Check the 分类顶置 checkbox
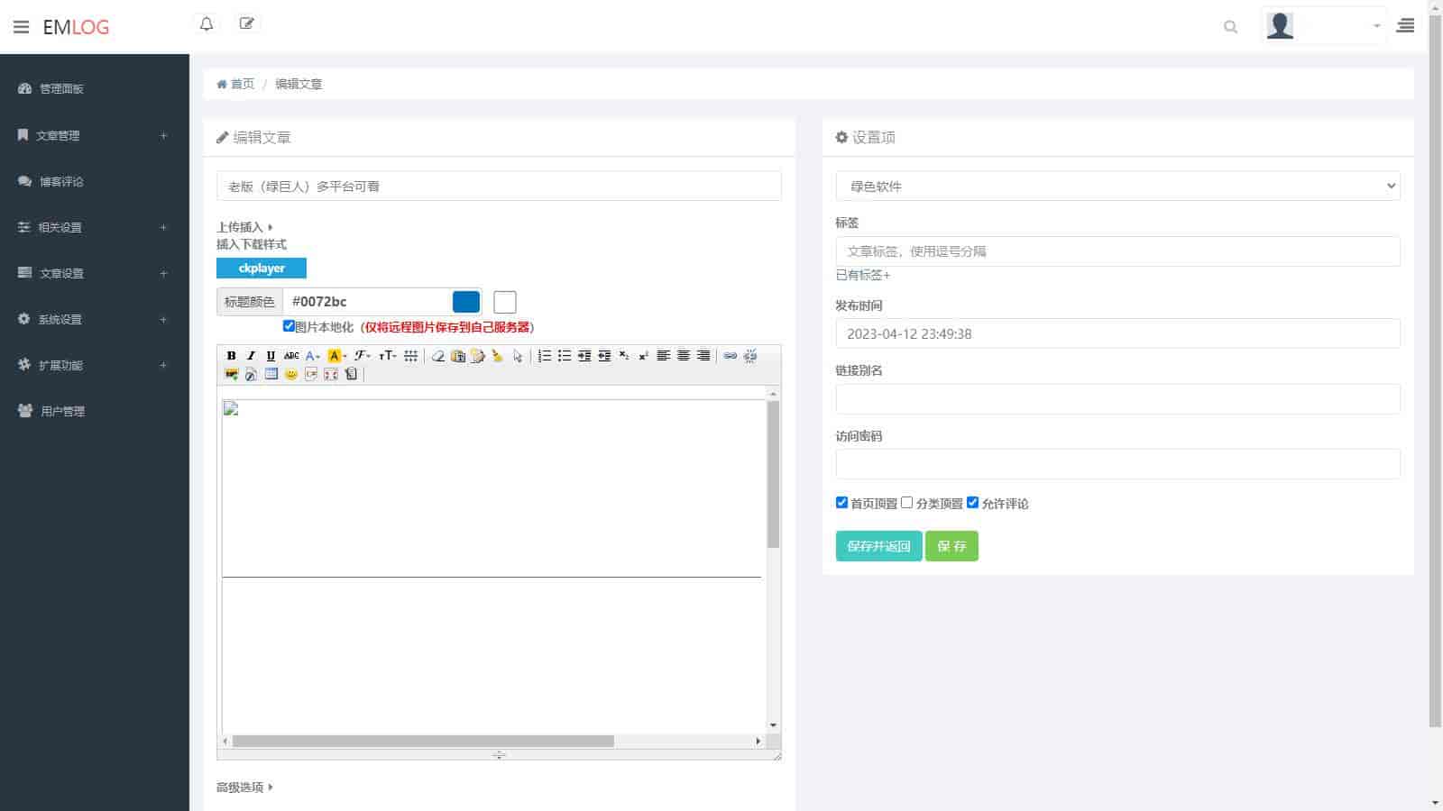 [x=907, y=503]
